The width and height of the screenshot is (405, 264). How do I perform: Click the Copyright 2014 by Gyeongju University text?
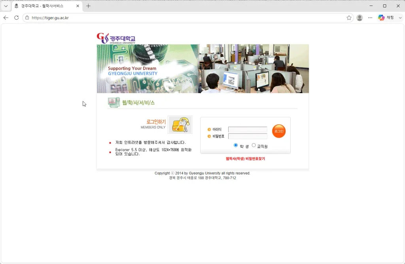(202, 173)
